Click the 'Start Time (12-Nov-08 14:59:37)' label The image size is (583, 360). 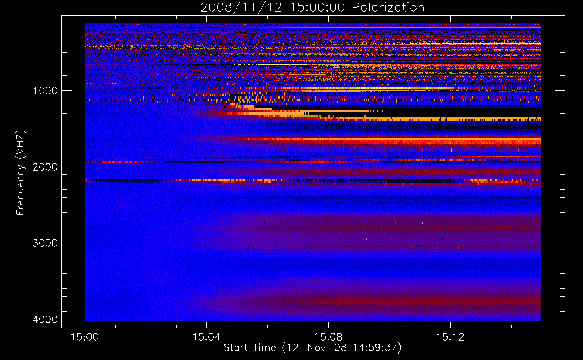312,348
